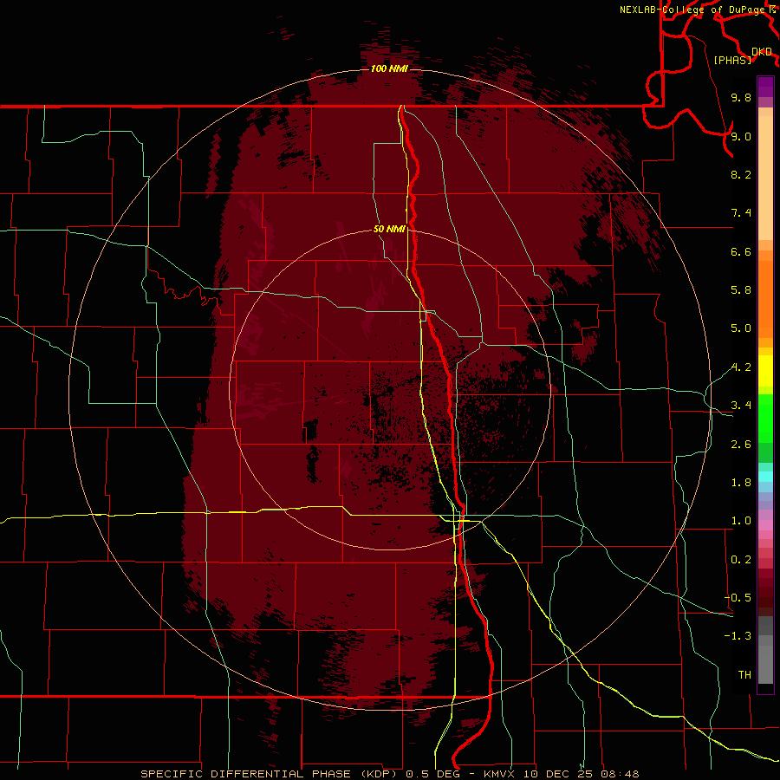Click the 1.8 color scale value
Image resolution: width=780 pixels, height=780 pixels.
click(x=741, y=483)
